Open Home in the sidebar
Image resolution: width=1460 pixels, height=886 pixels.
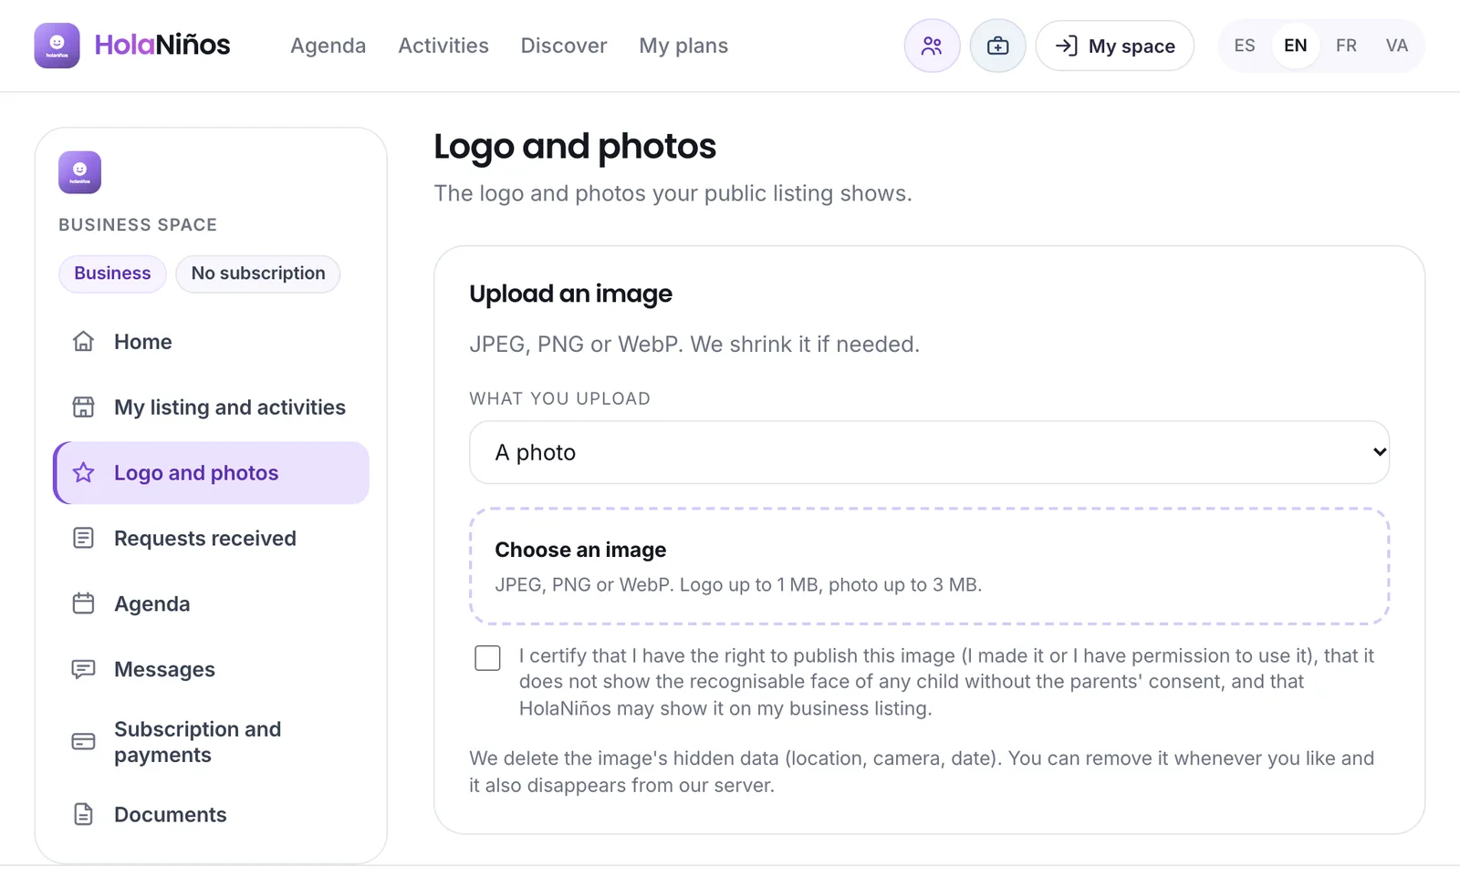coord(212,342)
